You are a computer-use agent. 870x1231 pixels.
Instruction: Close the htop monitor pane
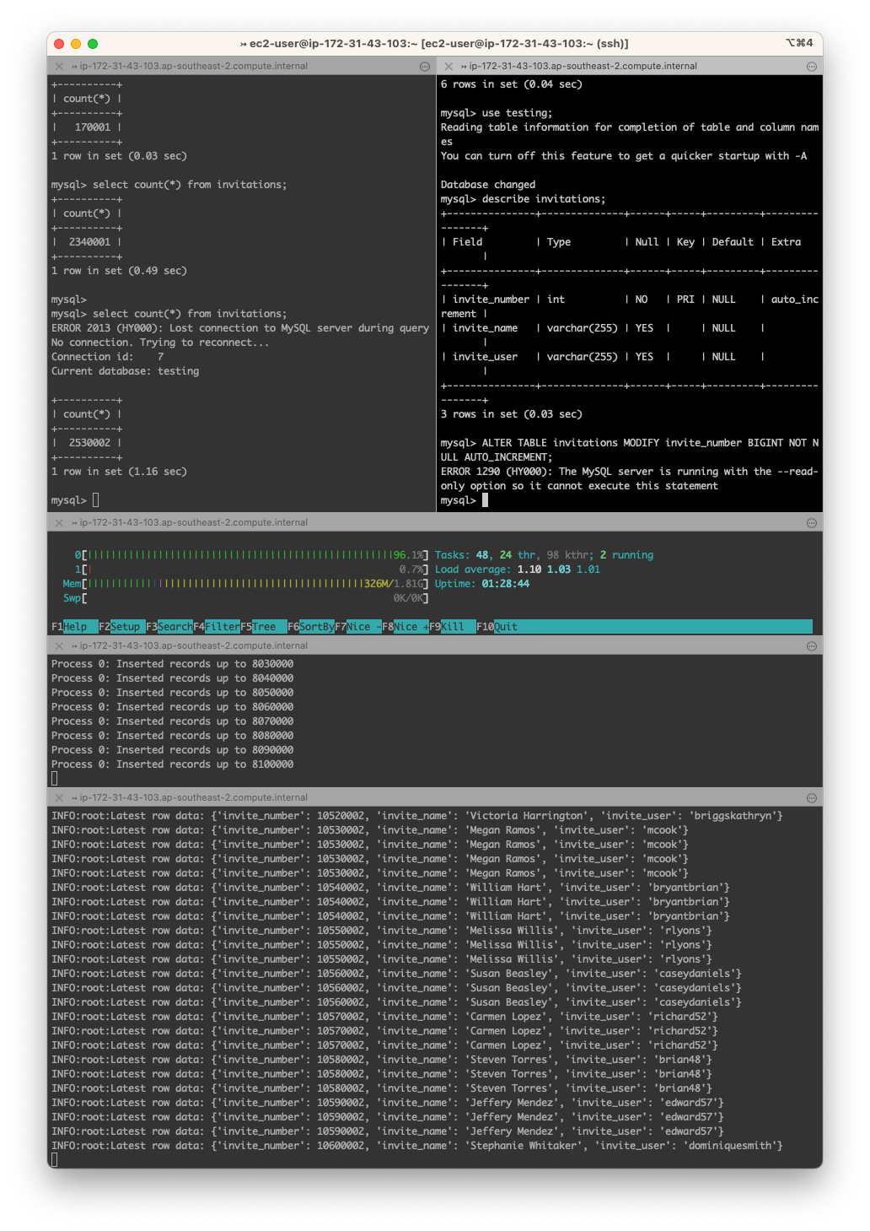(x=59, y=522)
